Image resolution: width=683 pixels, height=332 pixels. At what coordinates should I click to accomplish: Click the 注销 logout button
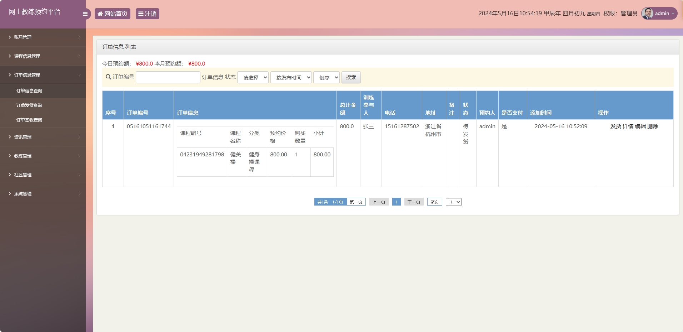pos(147,14)
